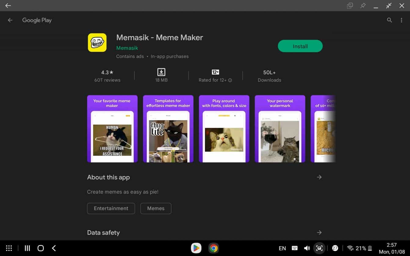410x256 pixels.
Task: Open the app launcher grid icon
Action: point(9,248)
